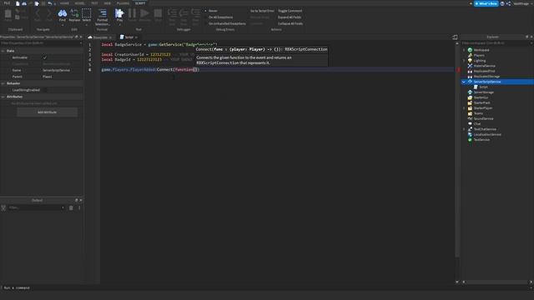Select Players in the Explorer tree
Viewport: 534px width, 300px height.
point(479,56)
